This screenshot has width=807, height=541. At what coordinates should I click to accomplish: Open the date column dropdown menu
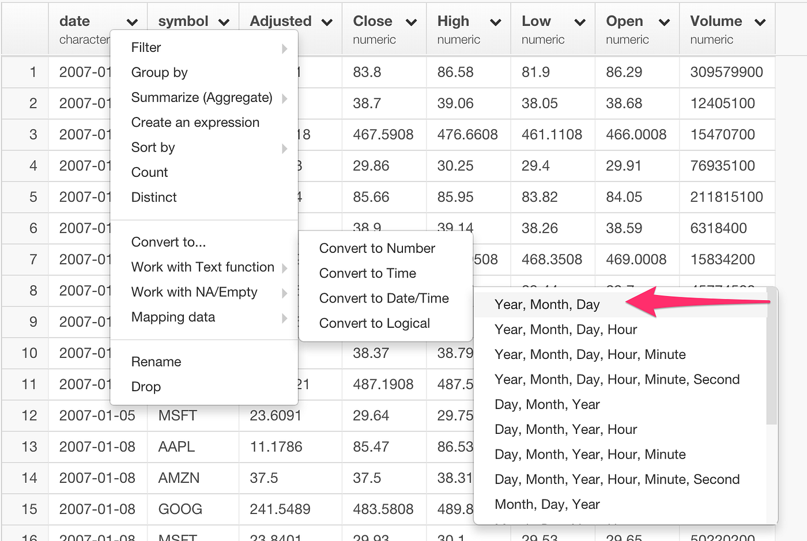133,21
